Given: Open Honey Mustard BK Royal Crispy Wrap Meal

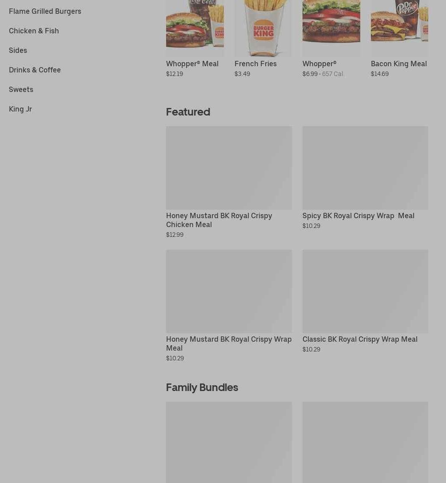Looking at the screenshot, I should (x=229, y=343).
